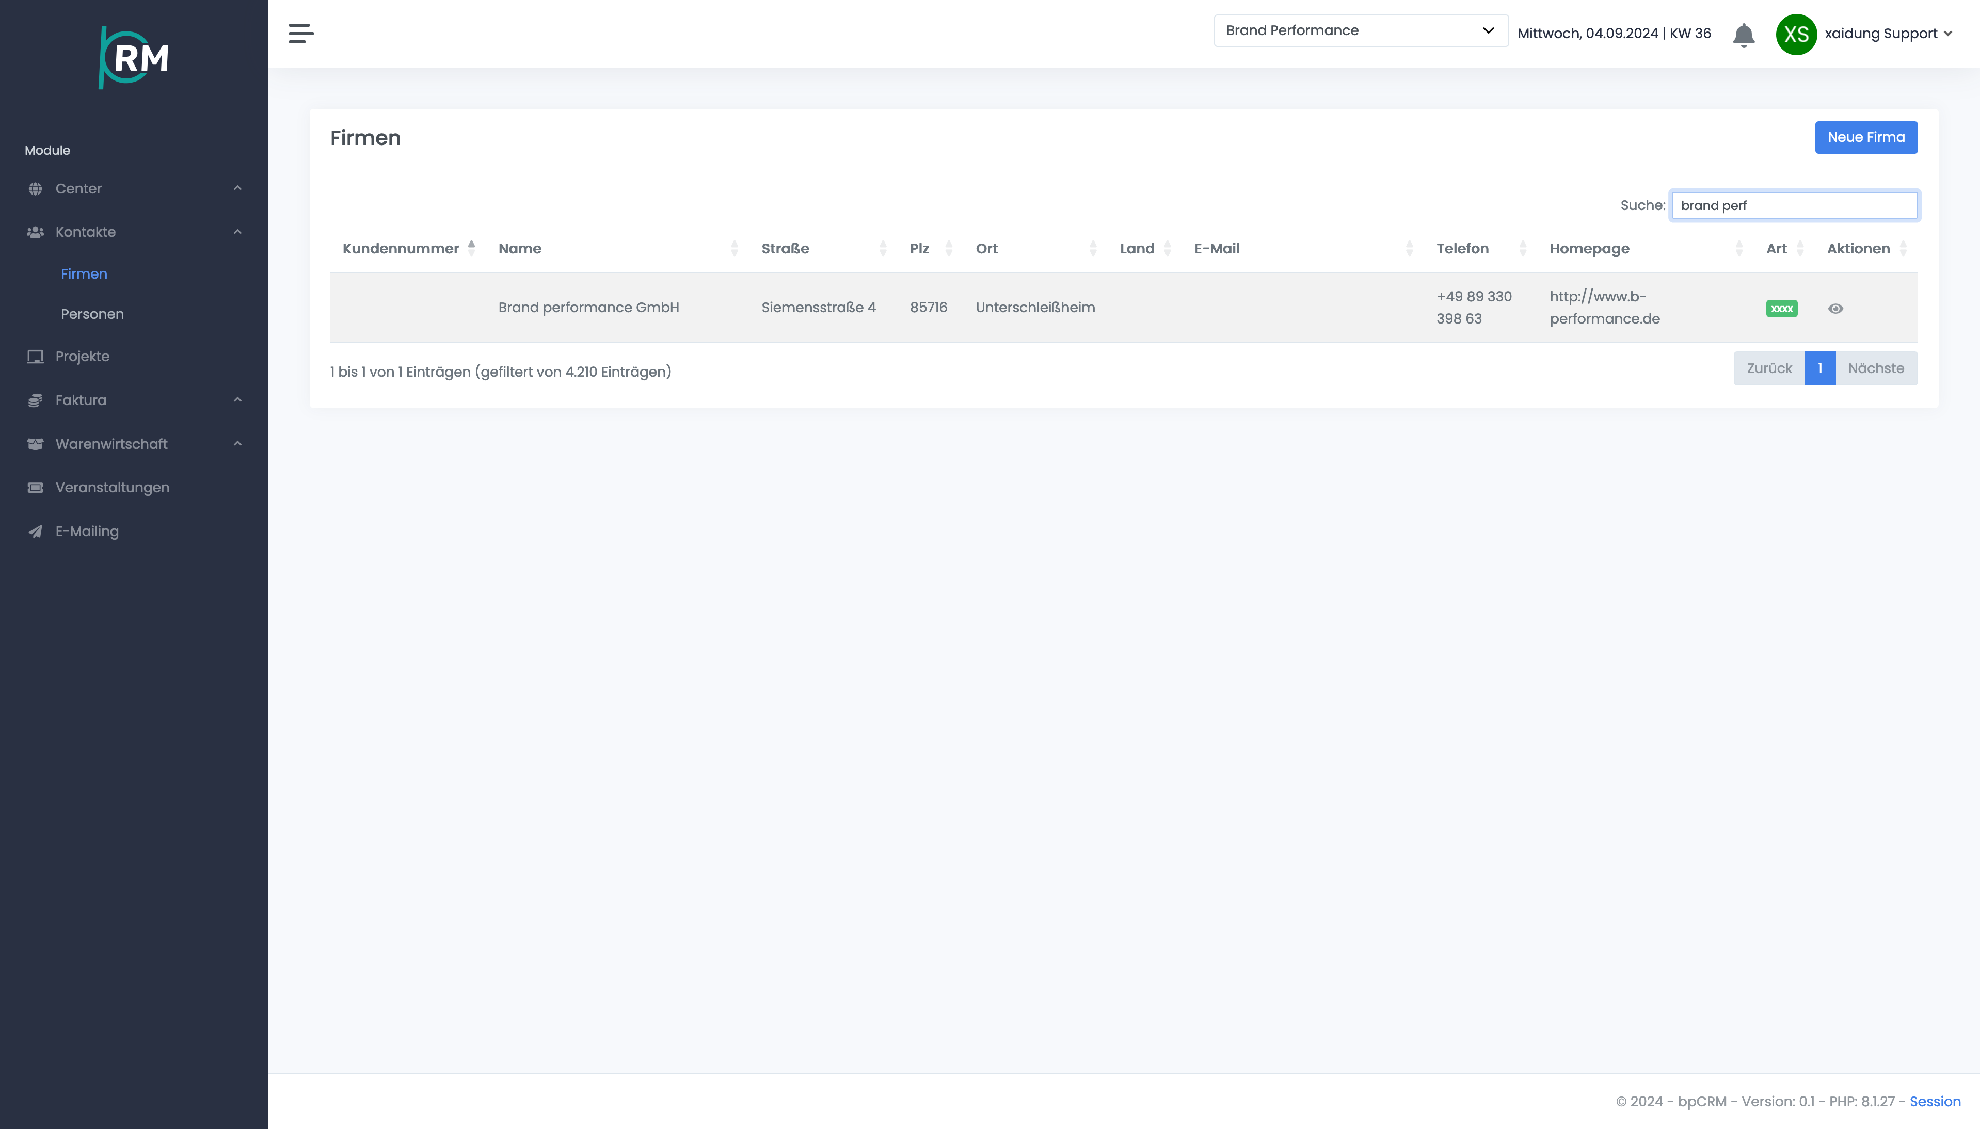Click the entries count info text
This screenshot has height=1129, width=1980.
click(x=500, y=372)
